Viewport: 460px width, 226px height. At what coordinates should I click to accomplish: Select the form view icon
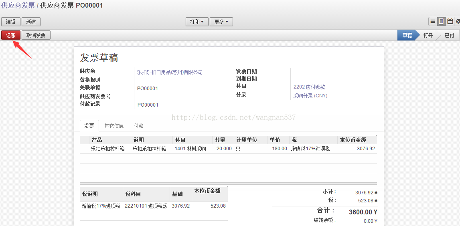tap(441, 21)
